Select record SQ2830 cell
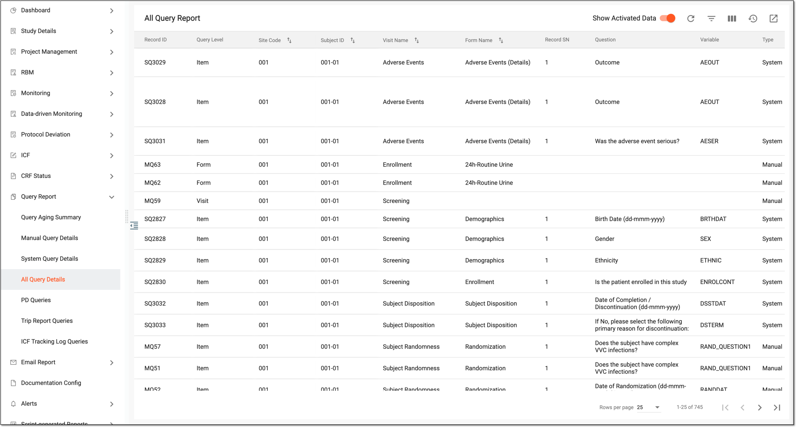Viewport: 796px width, 427px height. 155,282
